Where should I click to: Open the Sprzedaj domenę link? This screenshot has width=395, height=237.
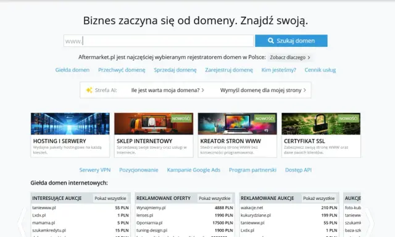[x=175, y=70]
